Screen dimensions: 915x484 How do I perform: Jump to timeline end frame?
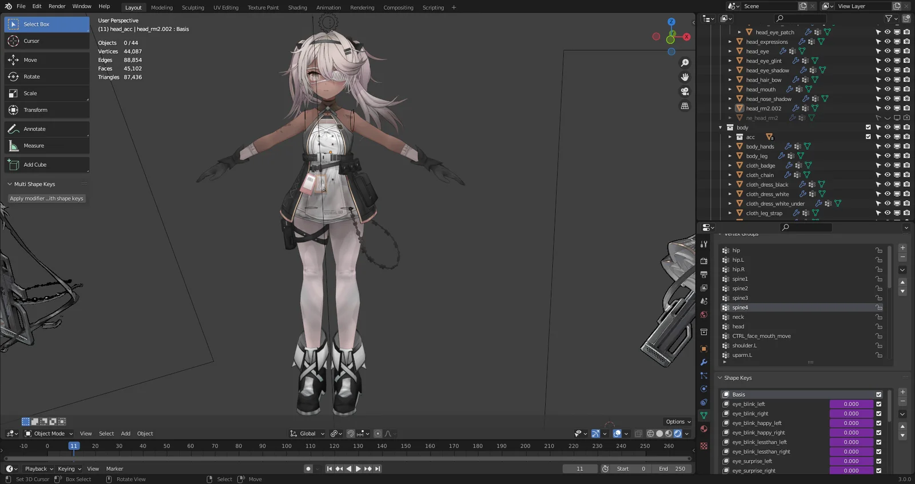click(x=377, y=469)
